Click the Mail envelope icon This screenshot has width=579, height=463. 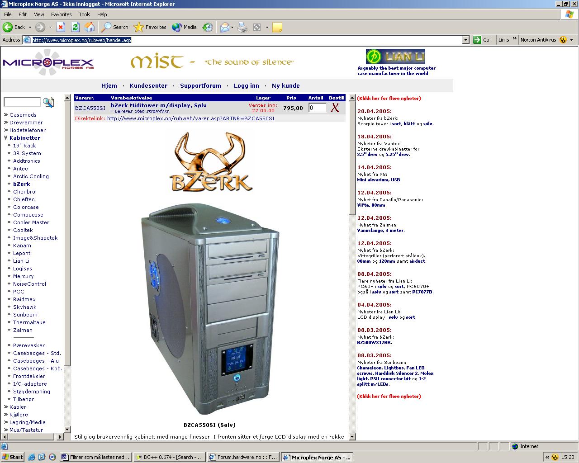click(x=225, y=27)
